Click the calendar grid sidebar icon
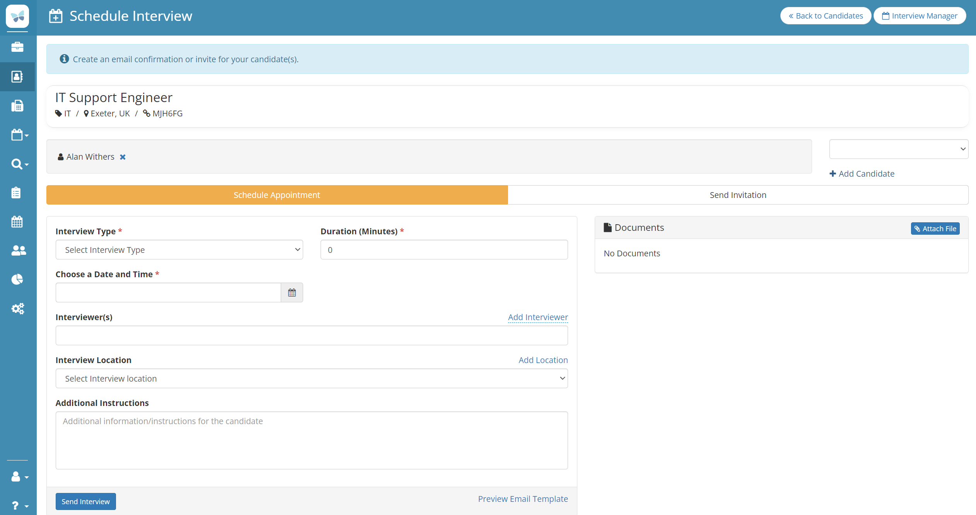Screen dimensions: 976x515 [17, 222]
